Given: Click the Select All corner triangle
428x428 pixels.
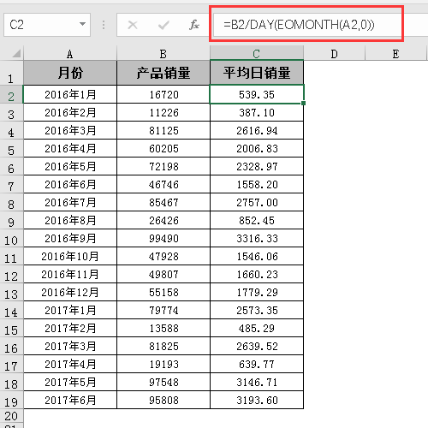Looking at the screenshot, I should coord(16,53).
